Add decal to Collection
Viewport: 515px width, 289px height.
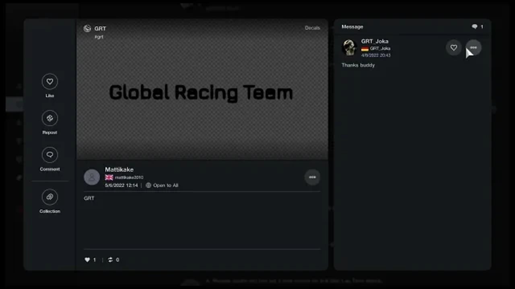pos(50,197)
